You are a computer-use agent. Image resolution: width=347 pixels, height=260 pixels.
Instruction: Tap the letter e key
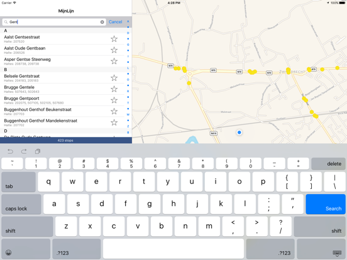click(x=96, y=182)
